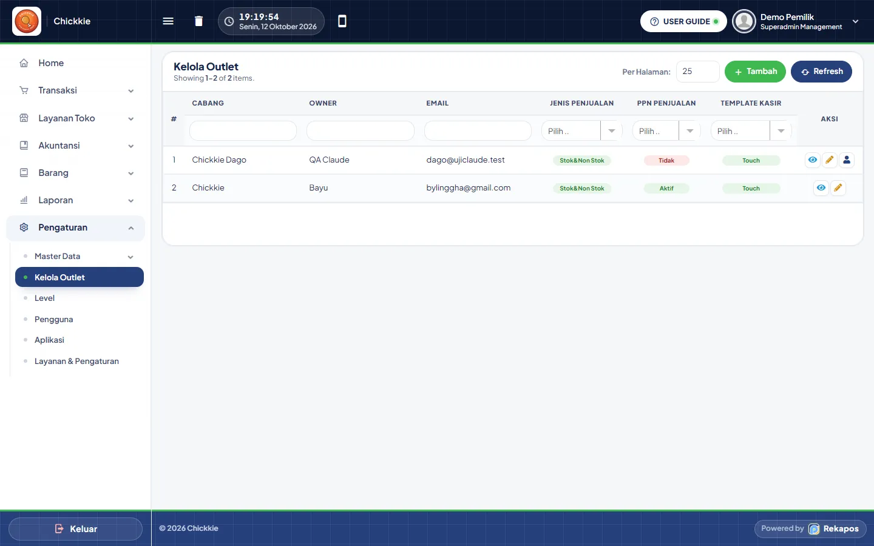The height and width of the screenshot is (546, 874).
Task: Collapse the Pengaturan sidebar section
Action: [x=76, y=227]
